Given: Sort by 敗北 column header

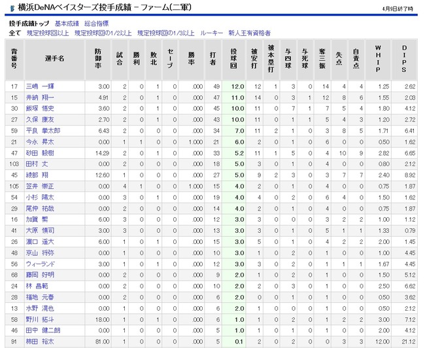Looking at the screenshot, I should (154, 59).
